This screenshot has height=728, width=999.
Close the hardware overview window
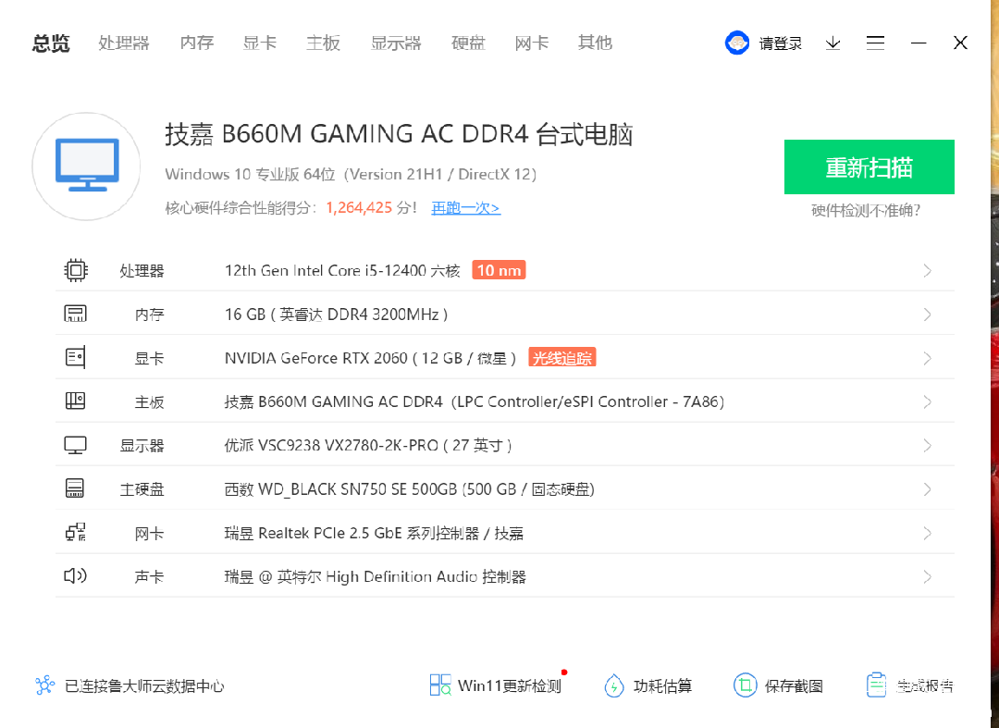(x=961, y=43)
